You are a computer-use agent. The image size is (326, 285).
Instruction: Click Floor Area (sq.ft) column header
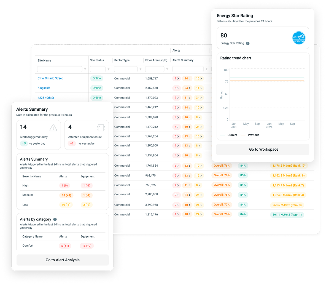(x=156, y=60)
